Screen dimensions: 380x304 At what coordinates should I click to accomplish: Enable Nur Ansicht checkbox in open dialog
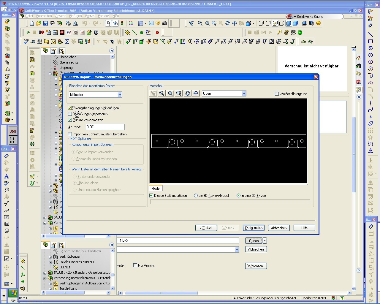coord(135,265)
